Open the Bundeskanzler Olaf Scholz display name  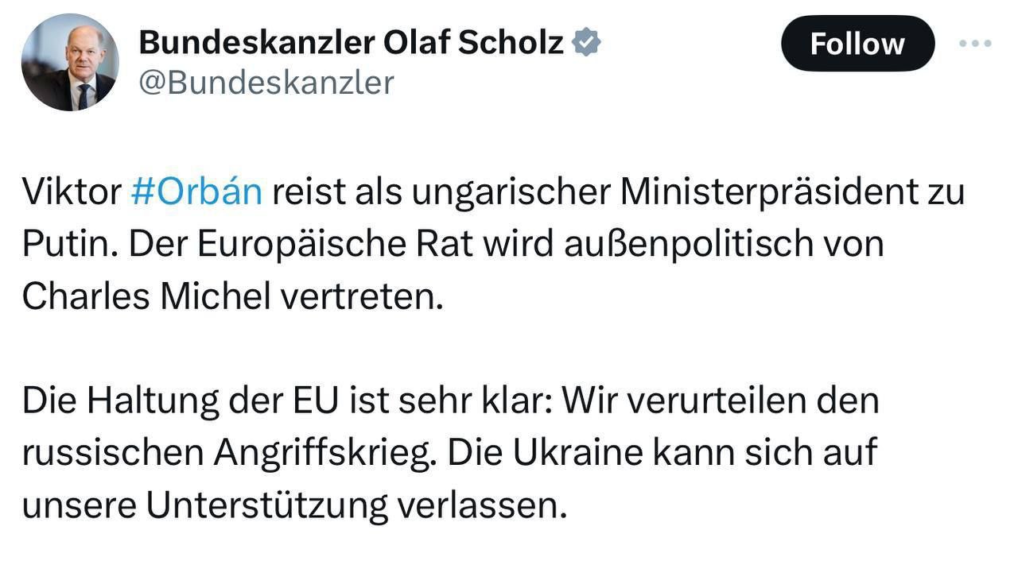click(351, 42)
